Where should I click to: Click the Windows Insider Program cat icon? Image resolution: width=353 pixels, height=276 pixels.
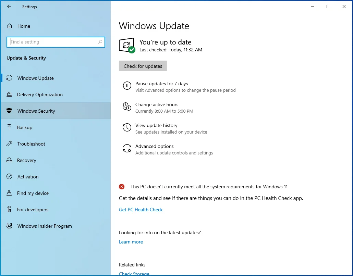pos(9,226)
